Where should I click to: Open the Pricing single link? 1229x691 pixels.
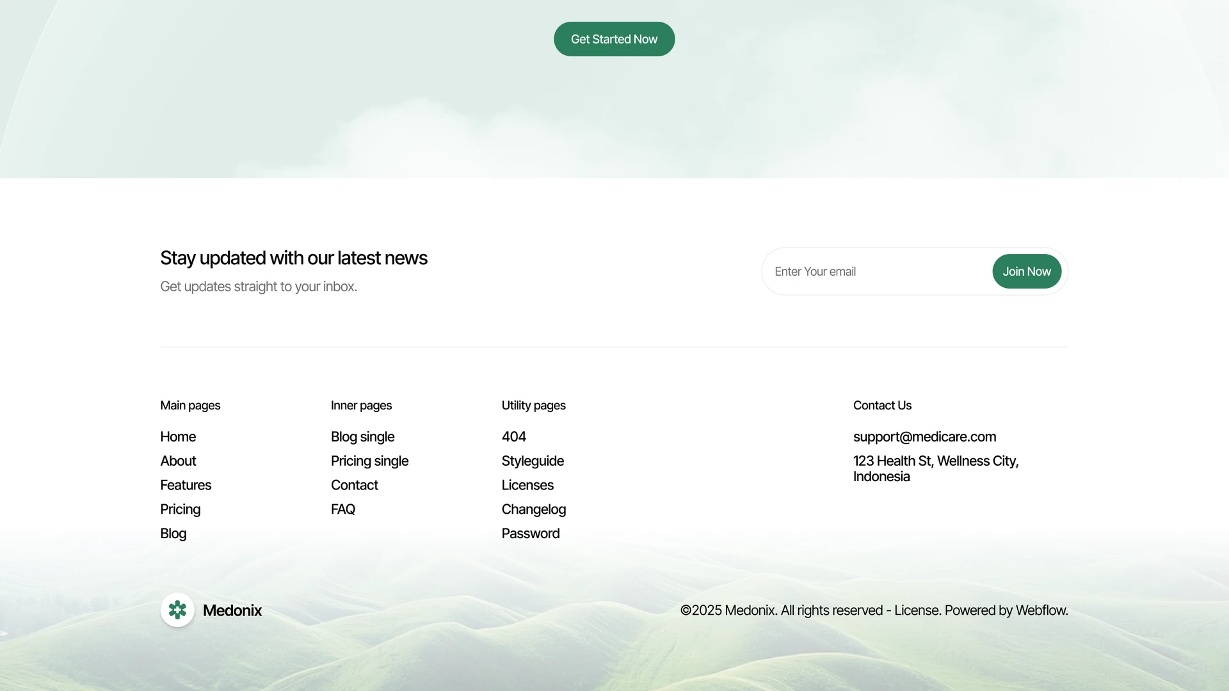click(369, 461)
